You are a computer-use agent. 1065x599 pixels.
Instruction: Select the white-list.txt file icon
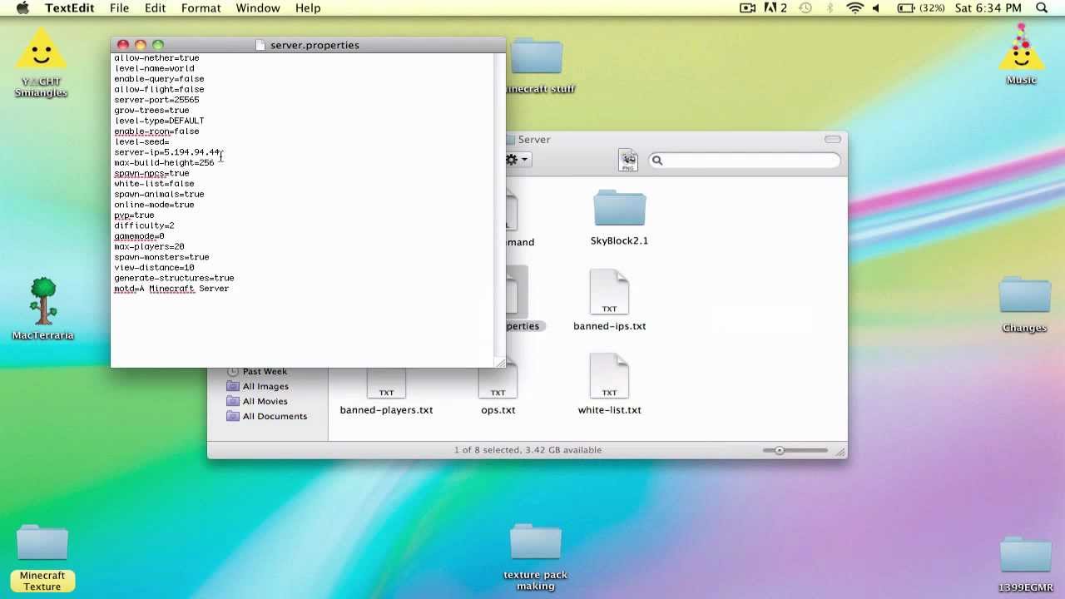click(609, 377)
